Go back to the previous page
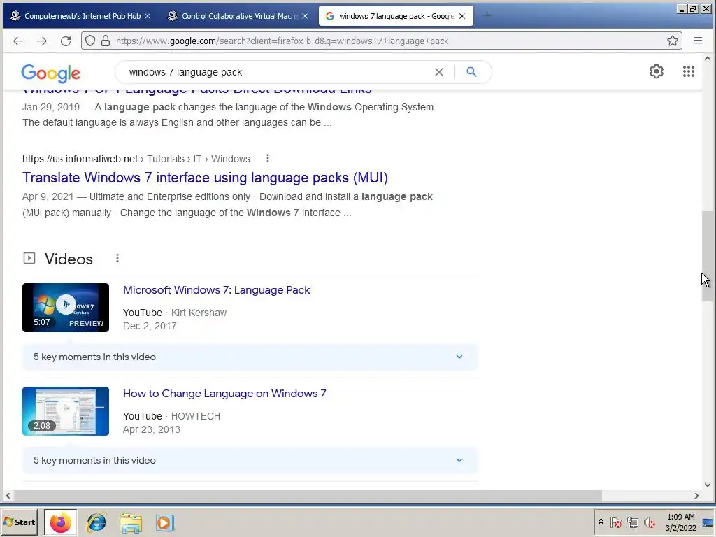 pyautogui.click(x=18, y=41)
